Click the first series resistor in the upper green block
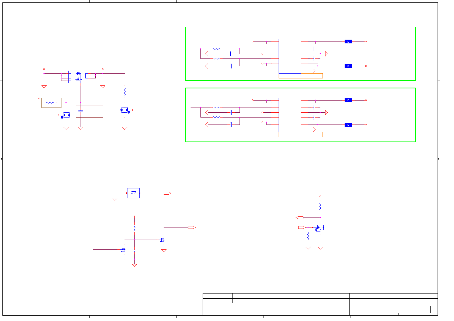The image size is (454, 321). click(x=217, y=49)
